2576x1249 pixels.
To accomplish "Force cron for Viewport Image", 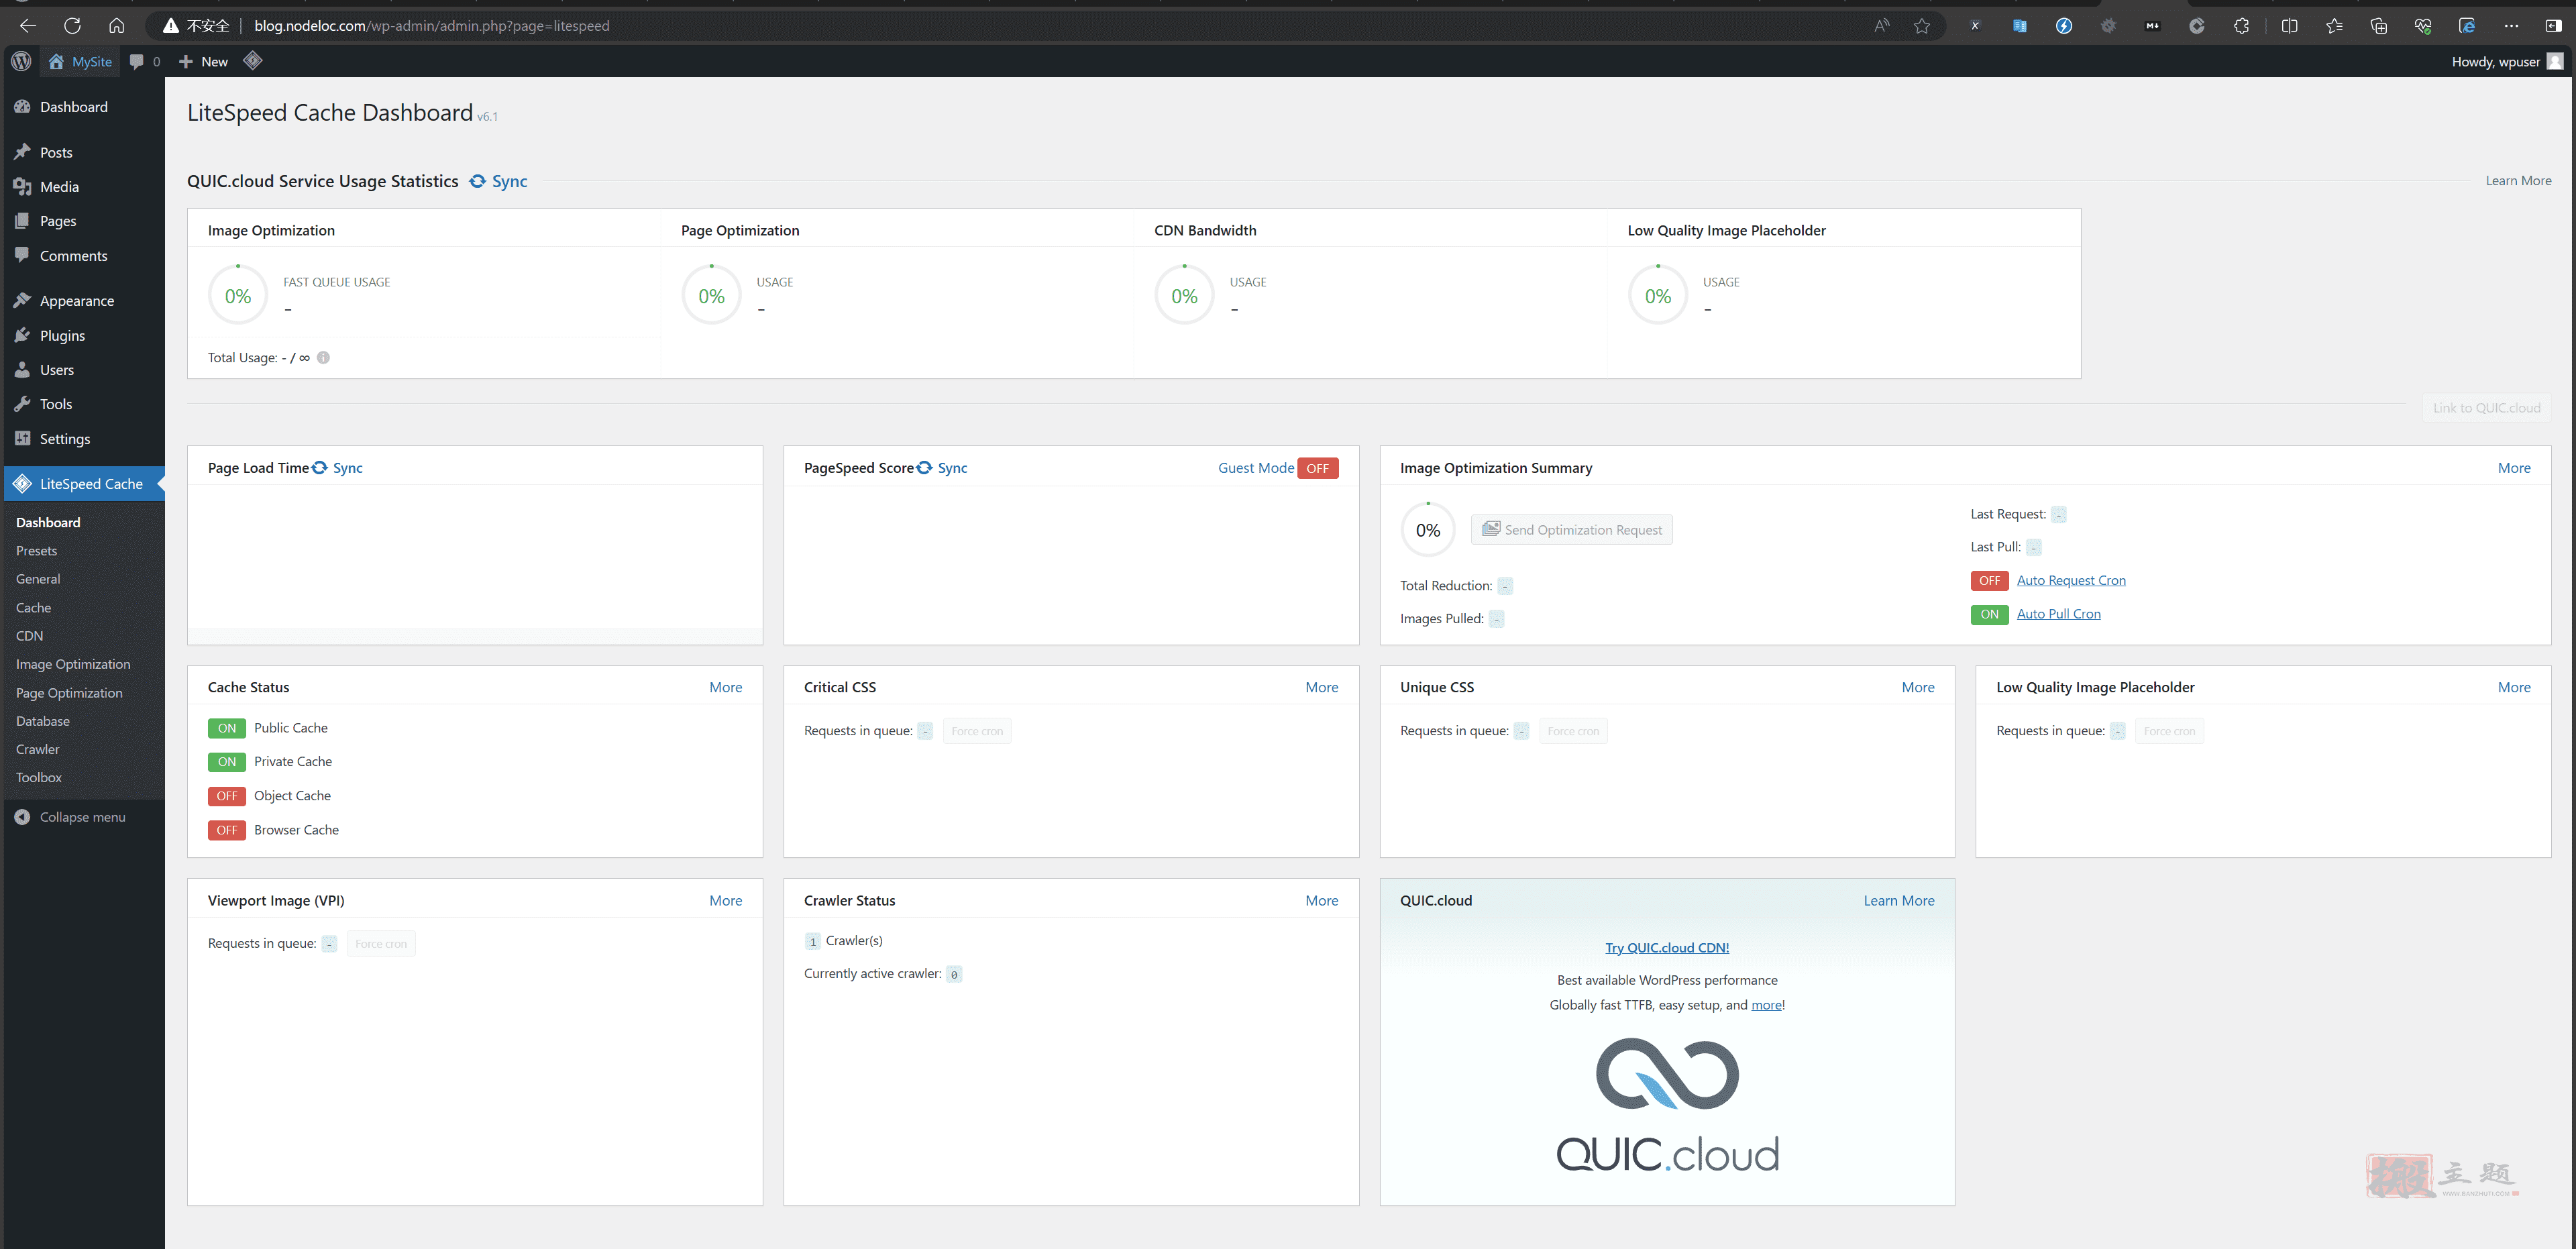I will 381,944.
